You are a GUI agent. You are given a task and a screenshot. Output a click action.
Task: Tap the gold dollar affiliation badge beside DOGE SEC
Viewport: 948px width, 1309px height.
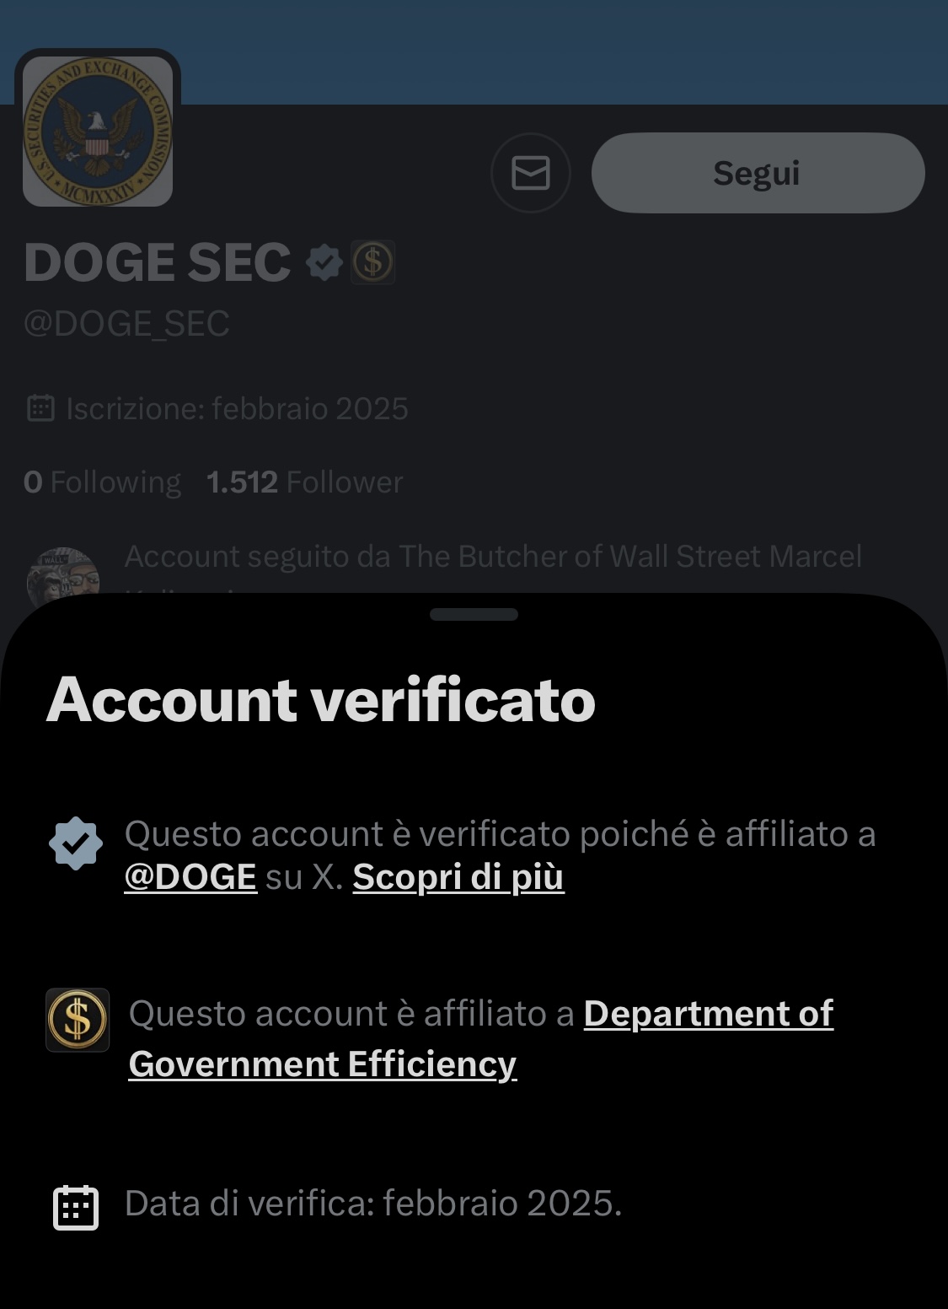[x=372, y=262]
